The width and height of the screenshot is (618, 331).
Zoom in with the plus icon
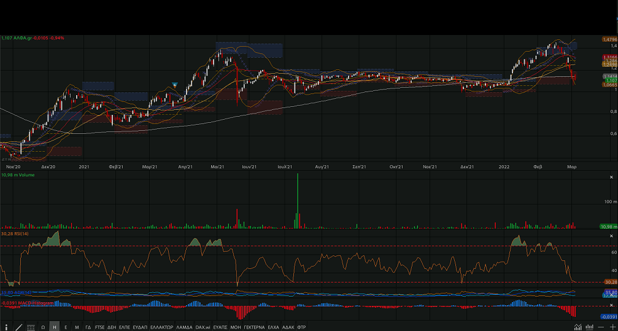[612, 327]
